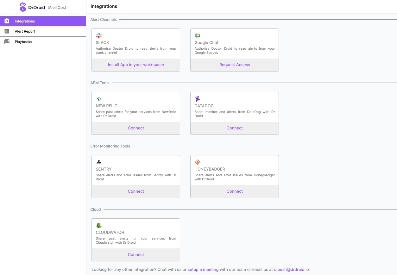Click the Sentry logo icon
397x275 pixels.
point(99,162)
